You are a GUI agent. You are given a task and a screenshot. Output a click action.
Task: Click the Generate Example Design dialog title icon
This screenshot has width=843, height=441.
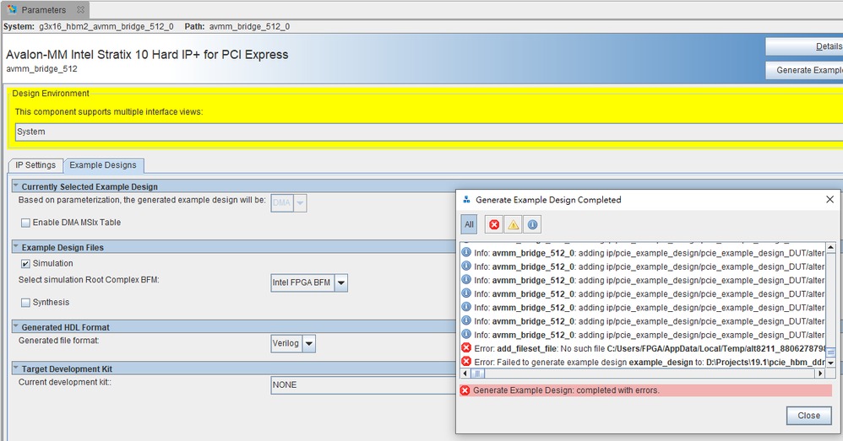[x=466, y=200]
